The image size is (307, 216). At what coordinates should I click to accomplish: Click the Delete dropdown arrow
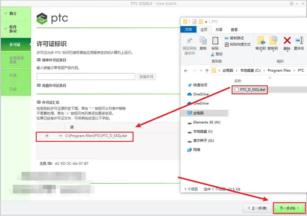coord(287,51)
